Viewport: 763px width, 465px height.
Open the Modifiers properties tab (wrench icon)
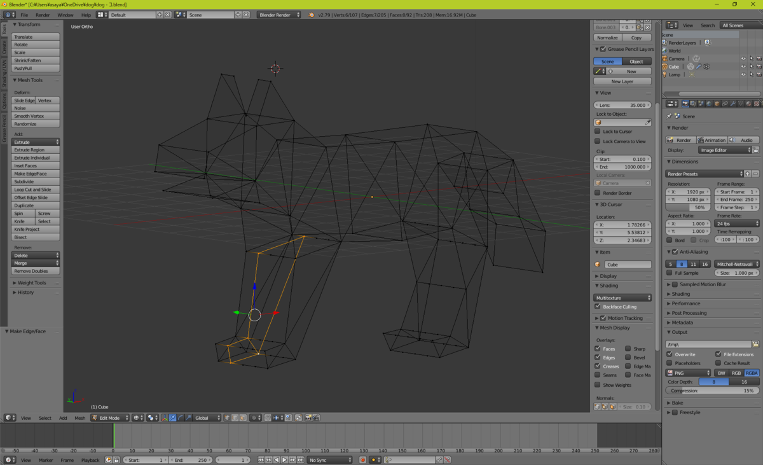tap(732, 104)
